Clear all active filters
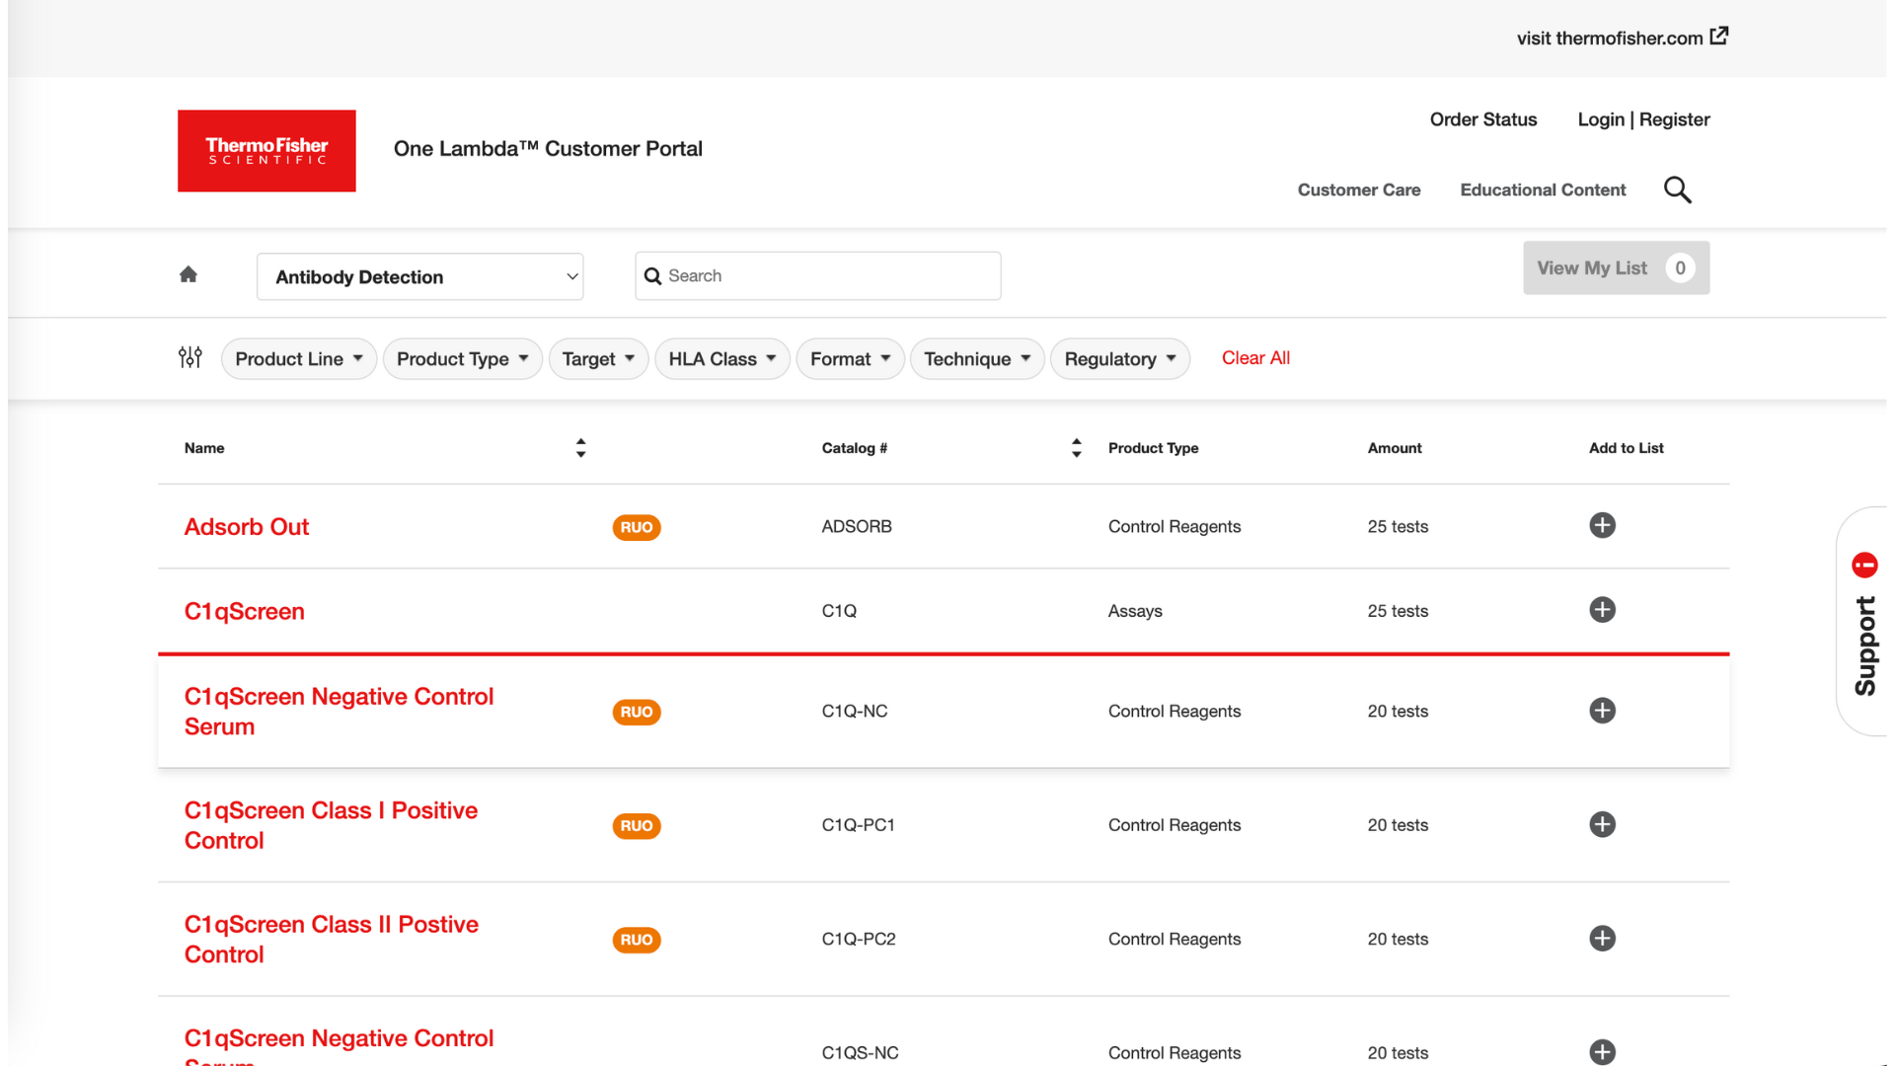 click(x=1255, y=357)
